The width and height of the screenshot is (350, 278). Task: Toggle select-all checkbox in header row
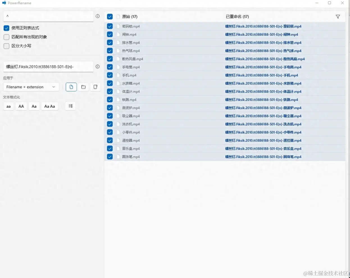[110, 17]
